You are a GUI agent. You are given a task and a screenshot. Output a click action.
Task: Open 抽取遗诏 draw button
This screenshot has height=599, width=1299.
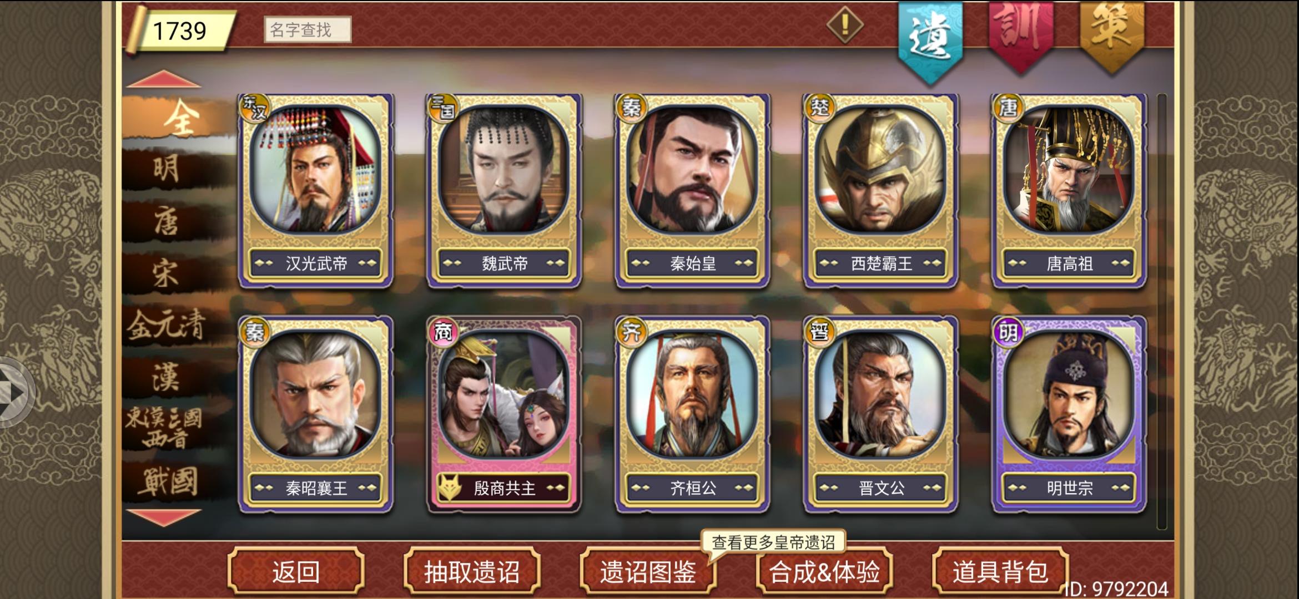point(472,571)
